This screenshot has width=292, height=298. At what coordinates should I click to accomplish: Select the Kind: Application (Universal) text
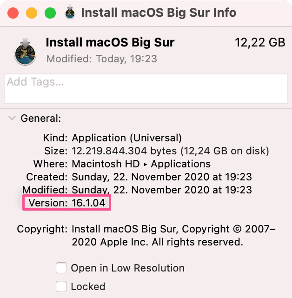[x=113, y=138]
